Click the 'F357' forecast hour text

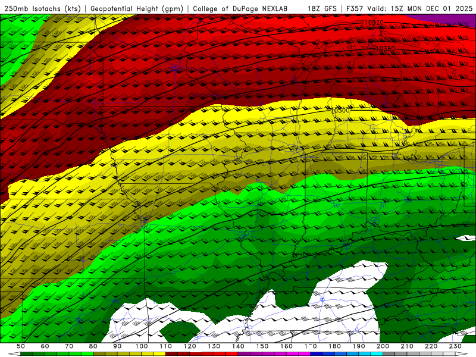(x=355, y=8)
